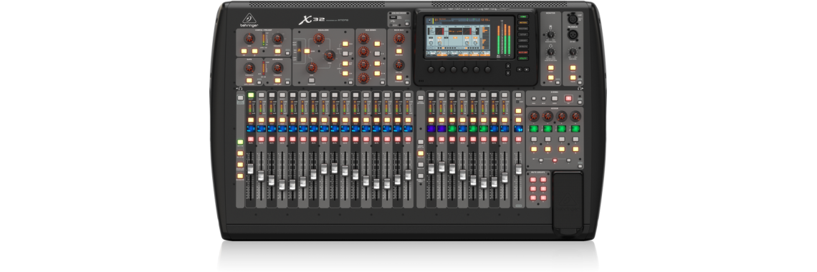Click the Lamp XLR socket at top right
This screenshot has height=272, width=817.
[573, 19]
